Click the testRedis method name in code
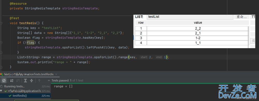 28,23
